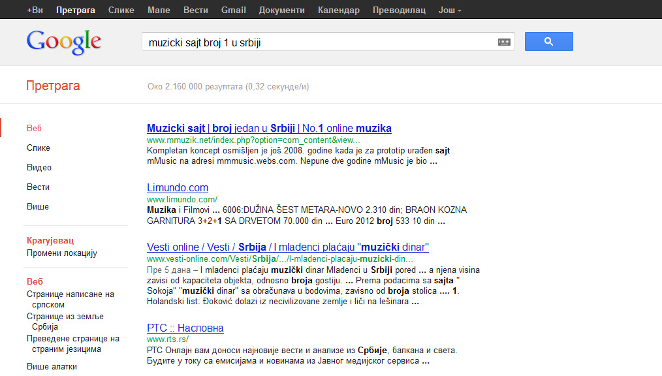Click the 'Kompletan koncept osmišljen' snippet text
This screenshot has width=662, height=376.
click(x=298, y=156)
